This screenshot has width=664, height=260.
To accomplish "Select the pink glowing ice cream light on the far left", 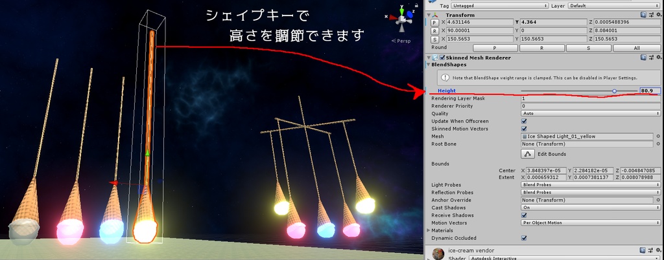I will (70, 232).
